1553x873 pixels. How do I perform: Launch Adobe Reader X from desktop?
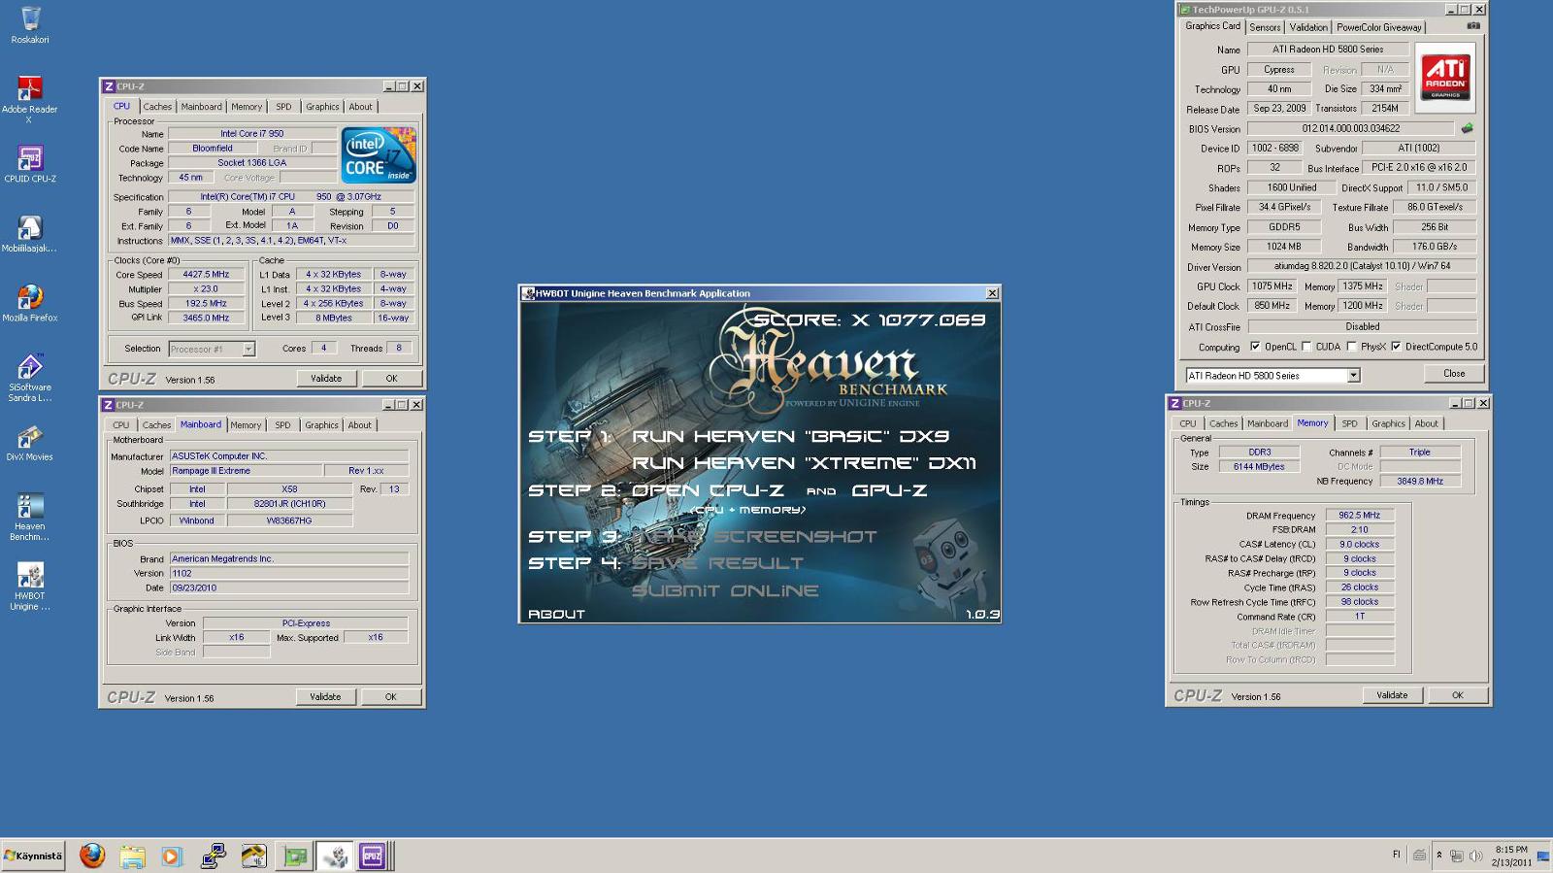pyautogui.click(x=29, y=99)
